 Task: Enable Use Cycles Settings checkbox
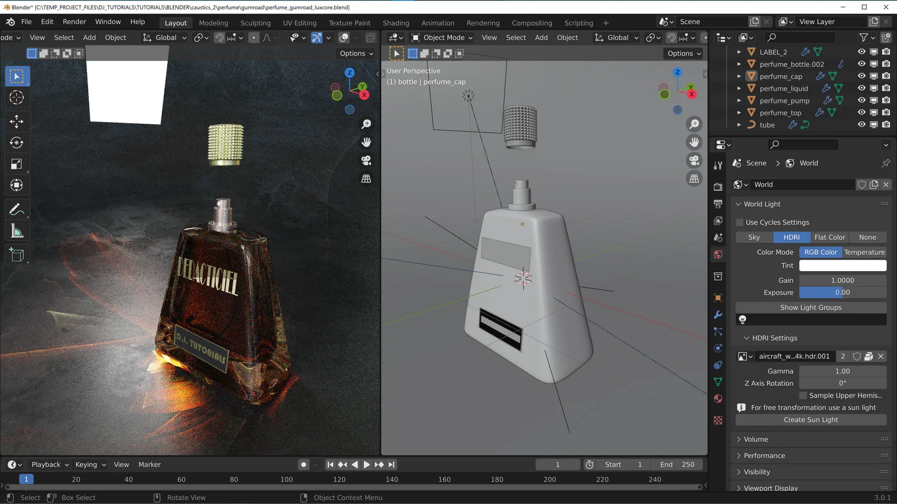[x=739, y=222]
